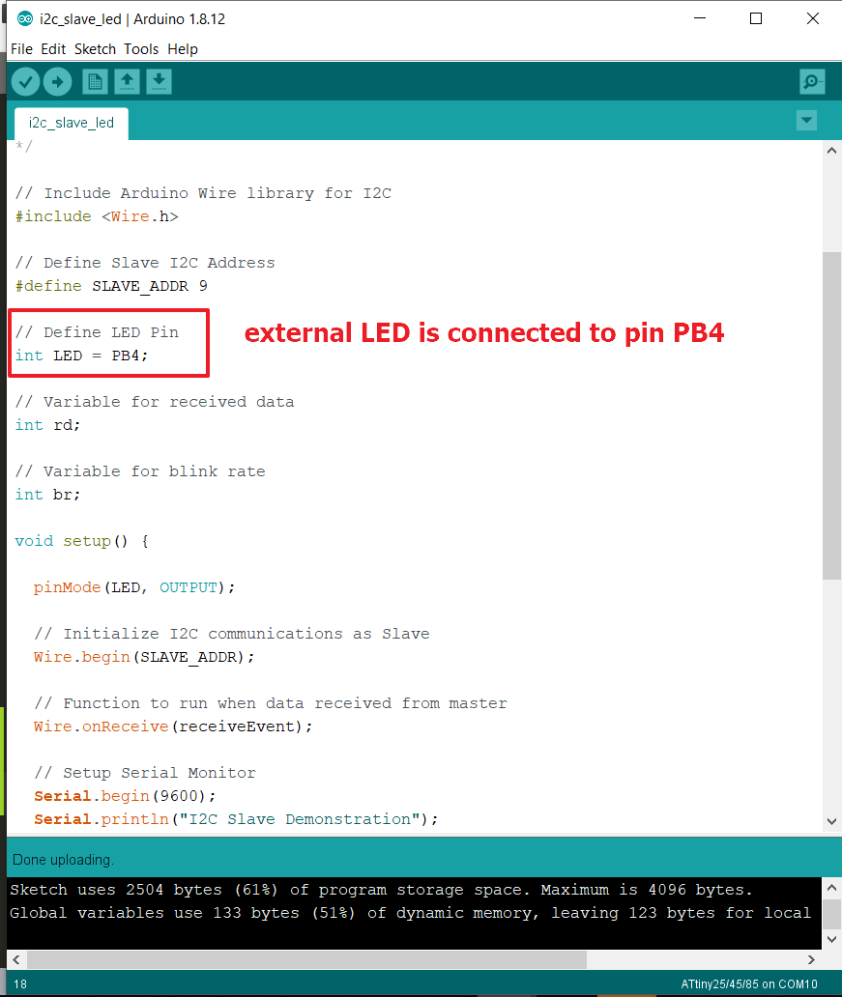Click the Global variables use 133 bytes line
The width and height of the screenshot is (842, 997).
coord(411,913)
